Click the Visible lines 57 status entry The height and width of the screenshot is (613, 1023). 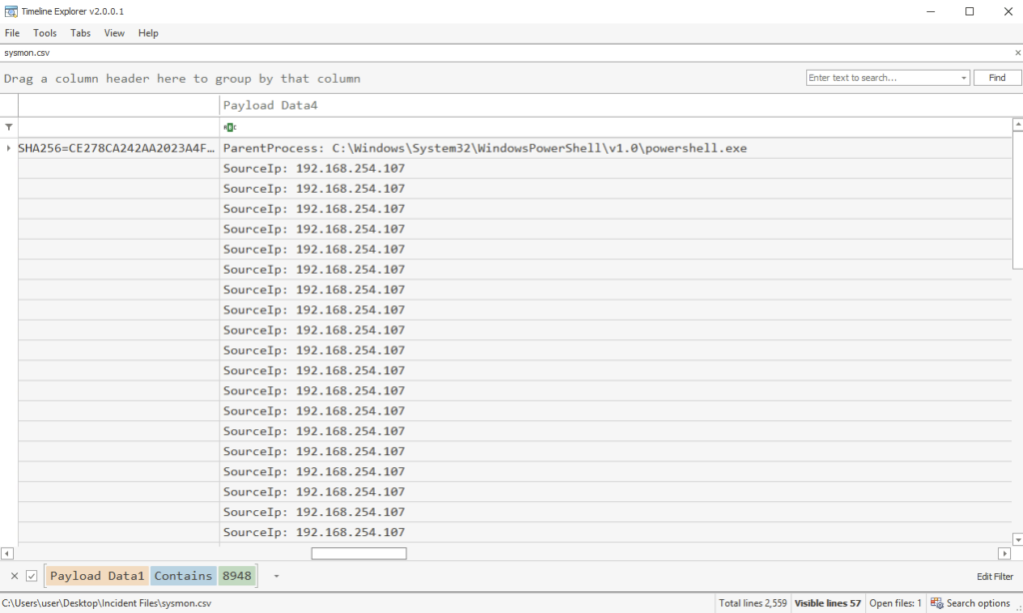[827, 603]
